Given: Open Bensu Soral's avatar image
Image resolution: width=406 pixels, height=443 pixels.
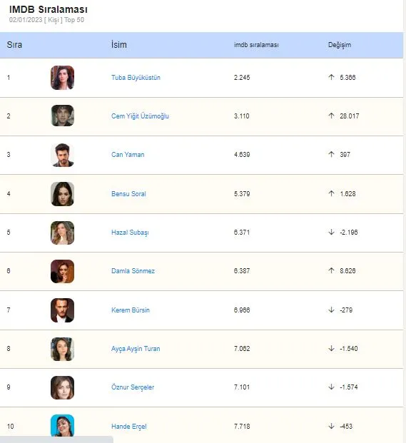Looking at the screenshot, I should (63, 194).
